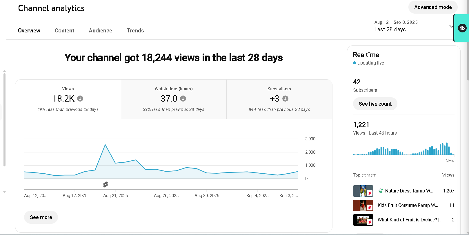Open the Kids Fruit Costume Ramp video title
The height and width of the screenshot is (235, 469).
point(408,205)
